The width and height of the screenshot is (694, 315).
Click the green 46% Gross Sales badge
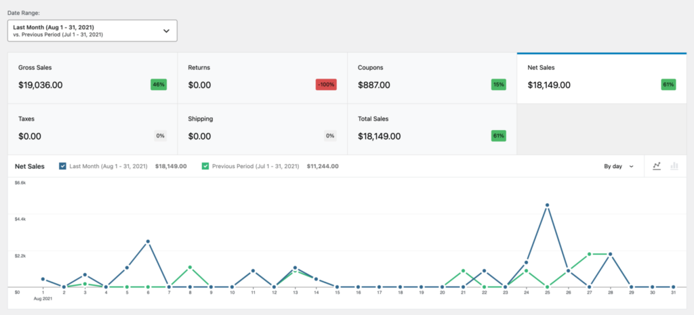click(159, 85)
